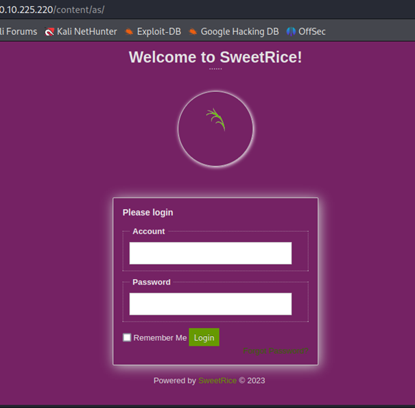This screenshot has height=408, width=415.
Task: Focus the Account input field
Action: pos(210,253)
